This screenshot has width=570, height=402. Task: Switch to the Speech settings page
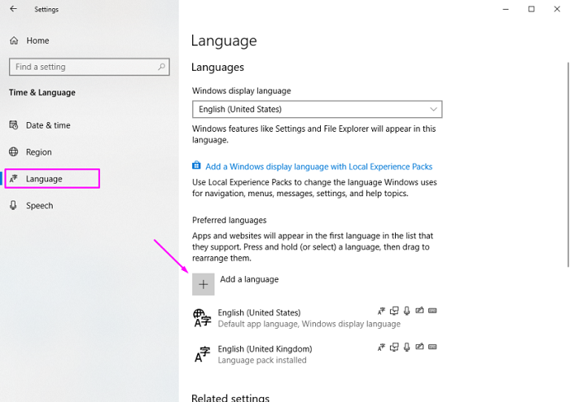click(39, 206)
